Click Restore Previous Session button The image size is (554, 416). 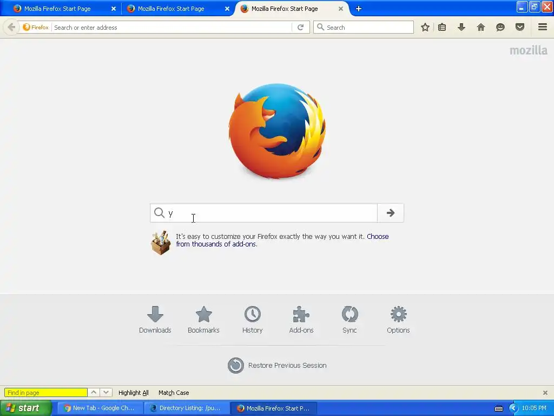pyautogui.click(x=277, y=366)
